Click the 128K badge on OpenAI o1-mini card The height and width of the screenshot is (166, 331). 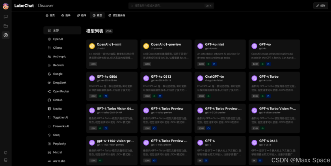point(93,64)
